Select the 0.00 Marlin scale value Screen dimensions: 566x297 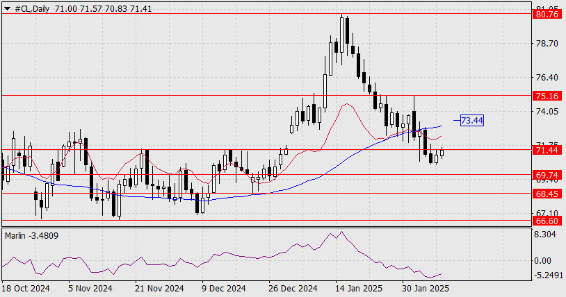pos(542,261)
